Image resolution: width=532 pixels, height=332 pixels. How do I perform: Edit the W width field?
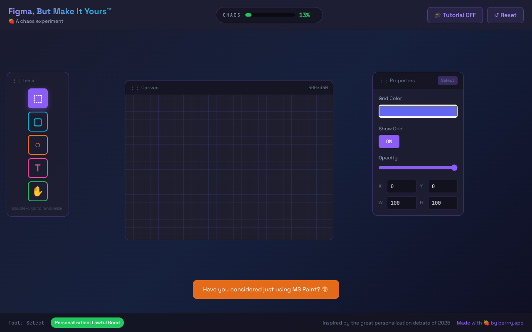click(x=401, y=203)
